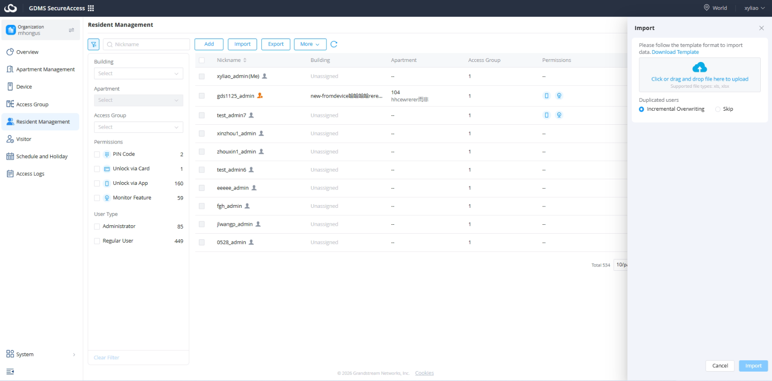Open the Building filter dropdown
This screenshot has width=772, height=381.
(138, 73)
